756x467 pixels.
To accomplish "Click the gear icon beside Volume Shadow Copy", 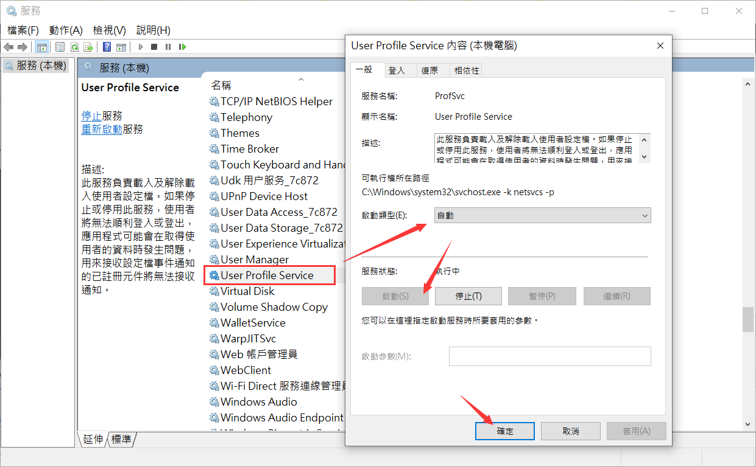I will tap(214, 307).
